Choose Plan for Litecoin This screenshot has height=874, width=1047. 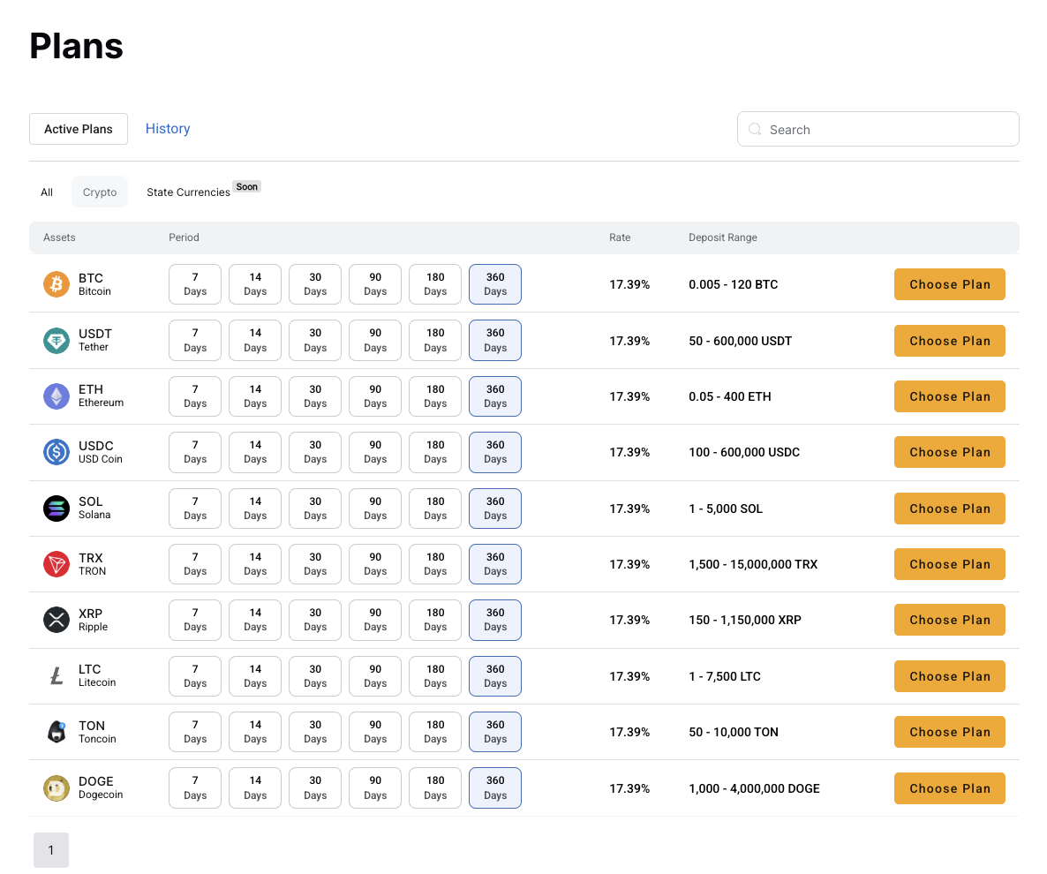pyautogui.click(x=949, y=676)
